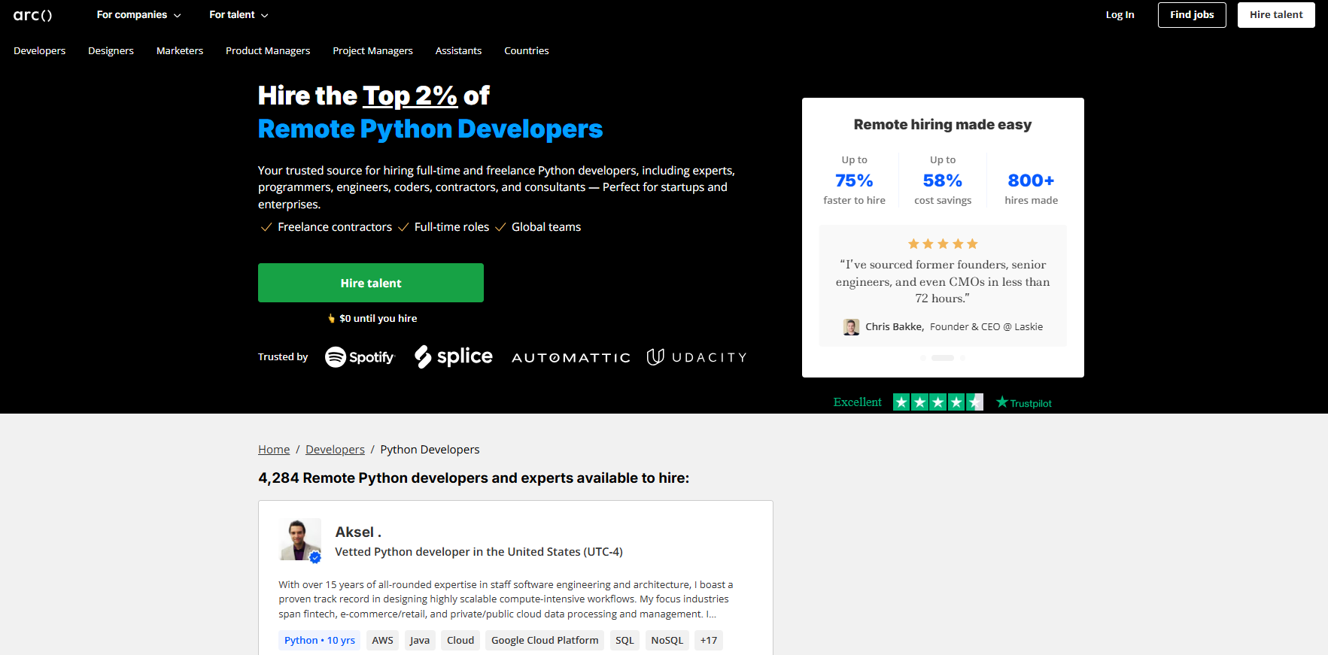The image size is (1328, 655).
Task: Expand the For companies dropdown
Action: click(138, 15)
